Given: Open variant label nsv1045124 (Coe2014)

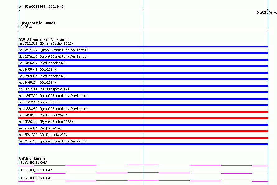Looking at the screenshot, I should [x=37, y=83].
